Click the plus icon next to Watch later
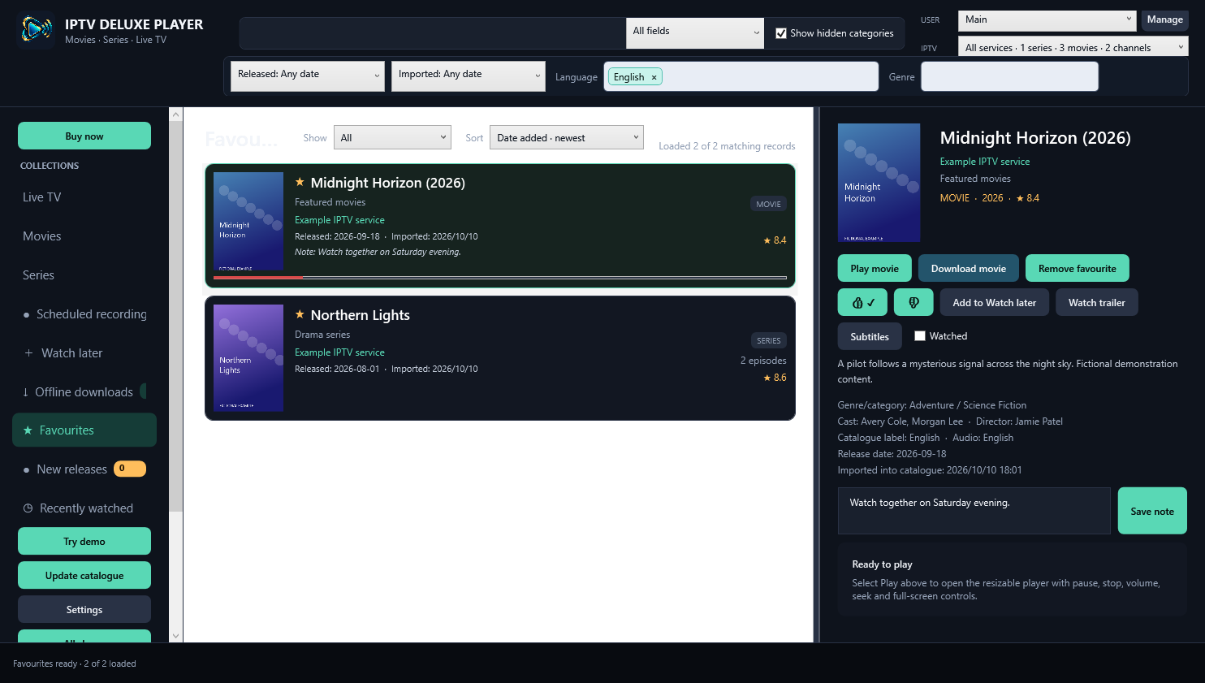The height and width of the screenshot is (683, 1205). click(x=28, y=352)
